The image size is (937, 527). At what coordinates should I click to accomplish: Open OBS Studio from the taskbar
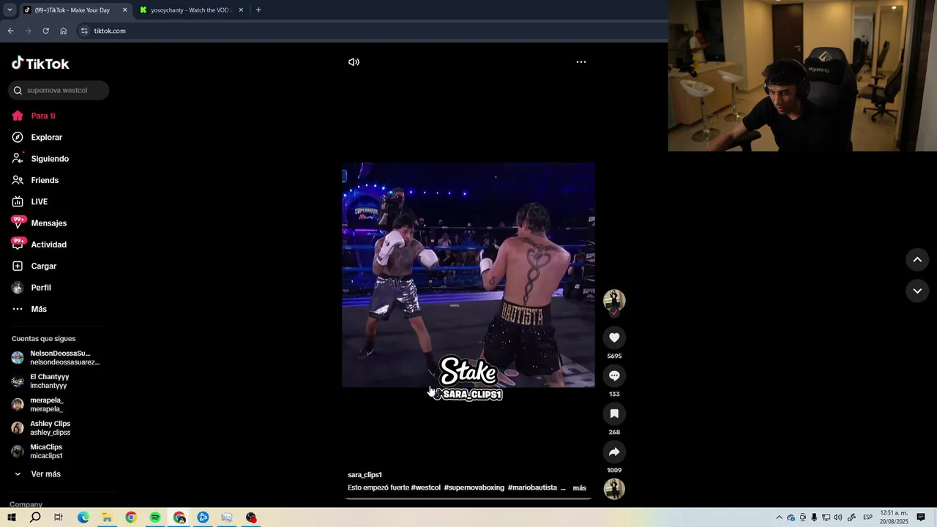click(251, 517)
